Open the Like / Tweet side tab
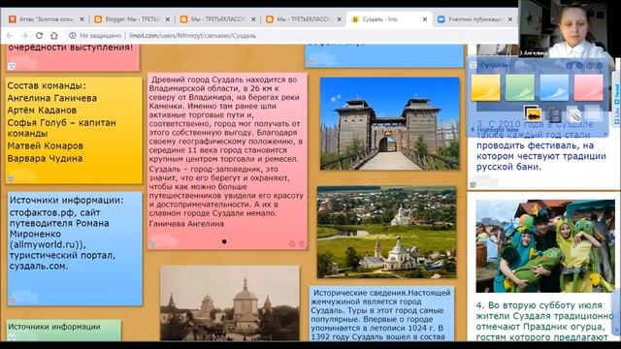Screen dimensions: 621x349 (617, 99)
